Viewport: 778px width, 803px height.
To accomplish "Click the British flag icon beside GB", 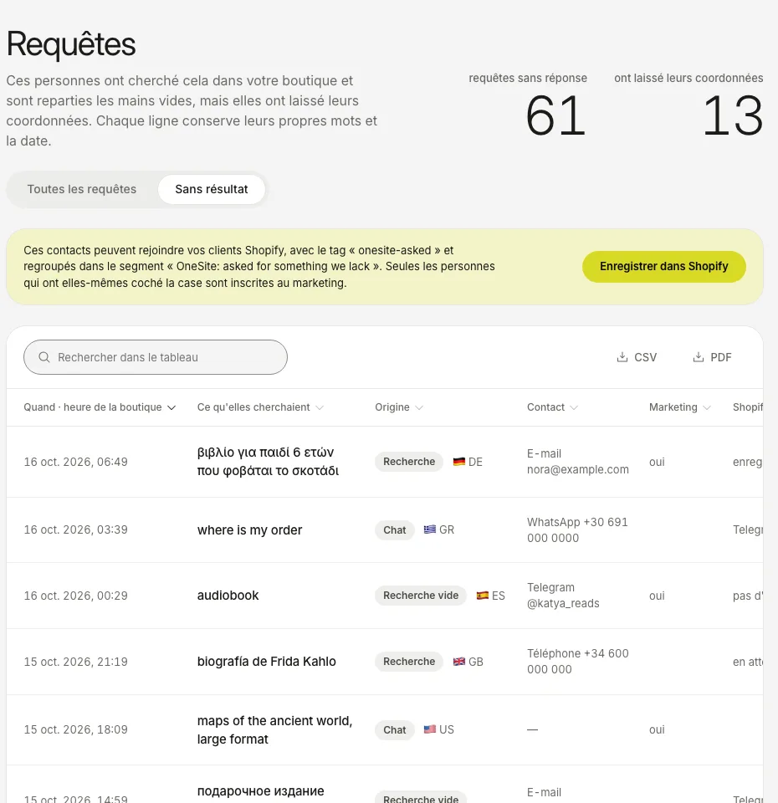I will pos(459,662).
